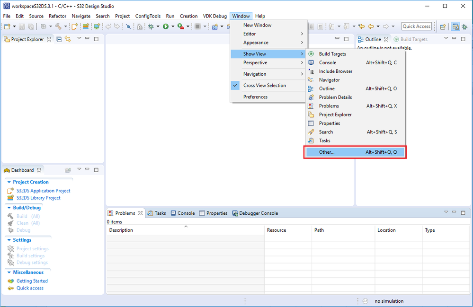Click the New wizard toolbar icon

(7, 26)
